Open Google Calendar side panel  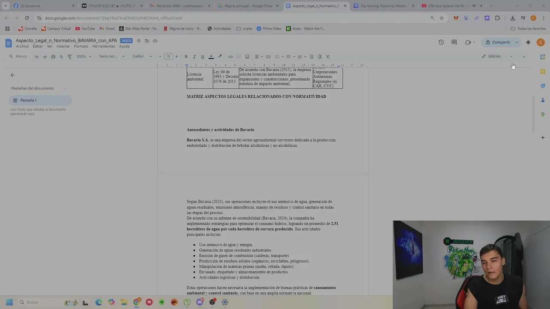[543, 57]
